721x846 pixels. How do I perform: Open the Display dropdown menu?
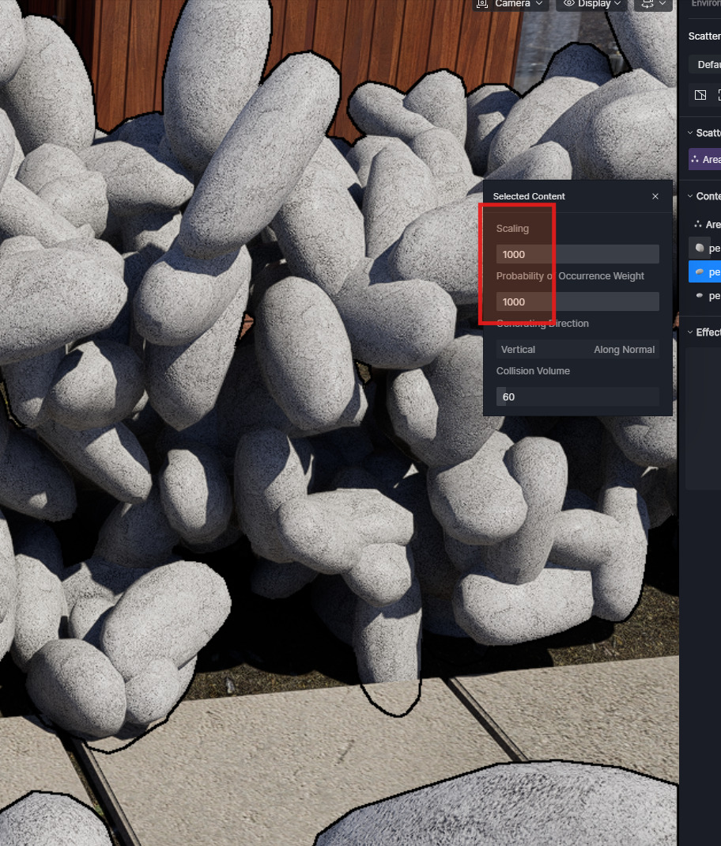point(593,4)
